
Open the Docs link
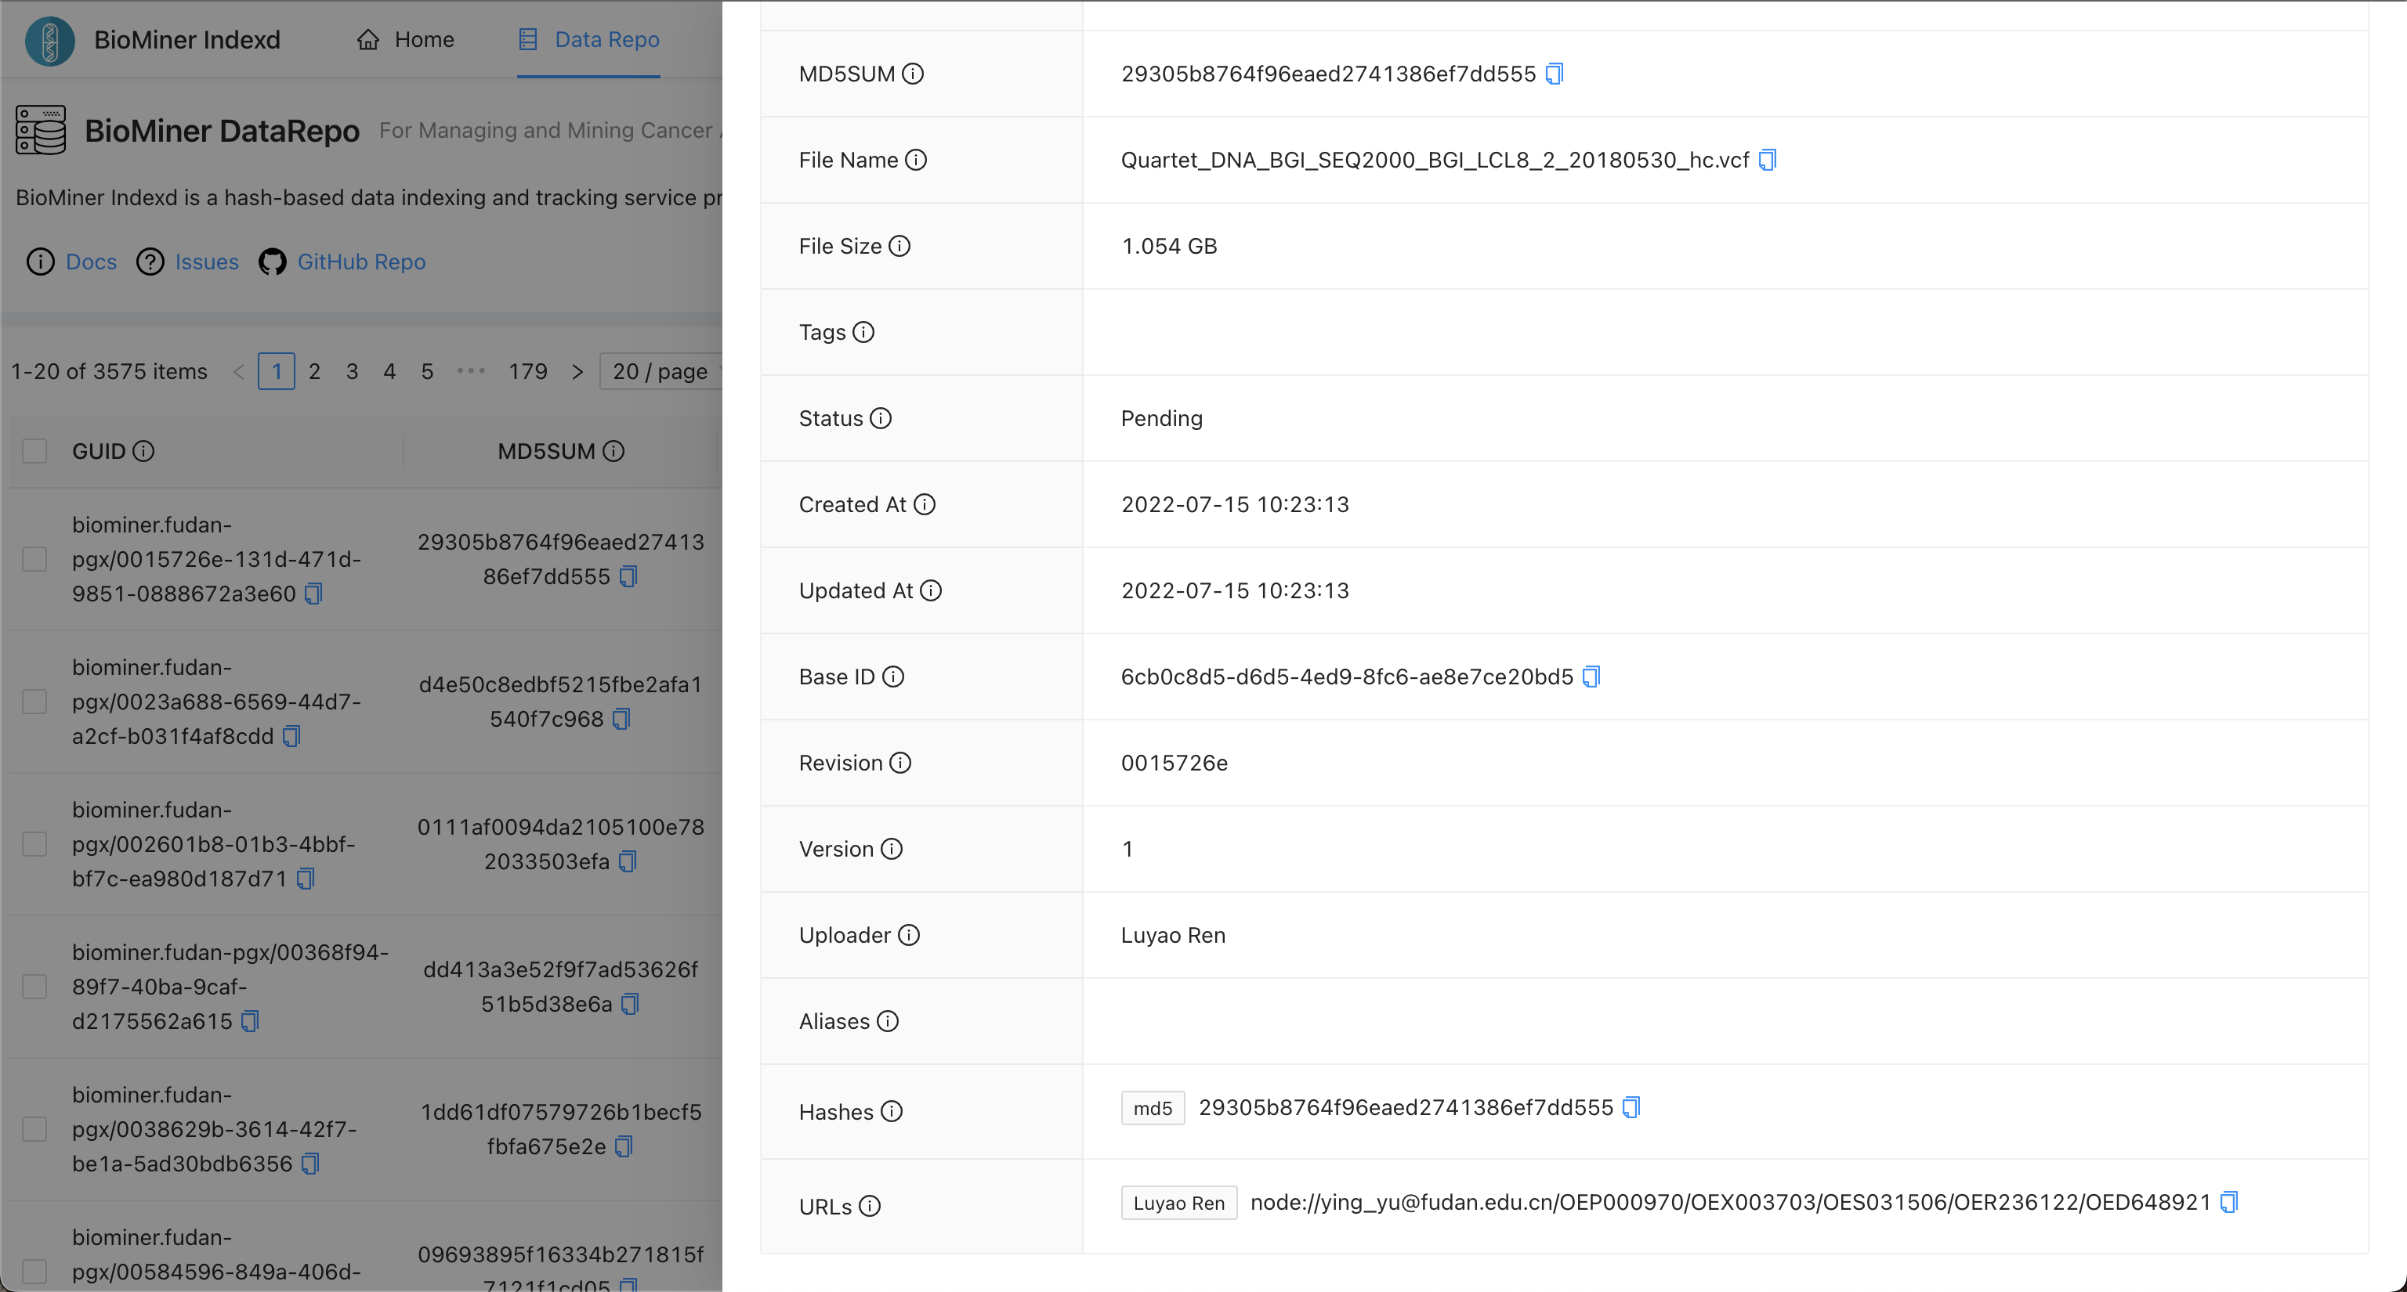point(91,262)
